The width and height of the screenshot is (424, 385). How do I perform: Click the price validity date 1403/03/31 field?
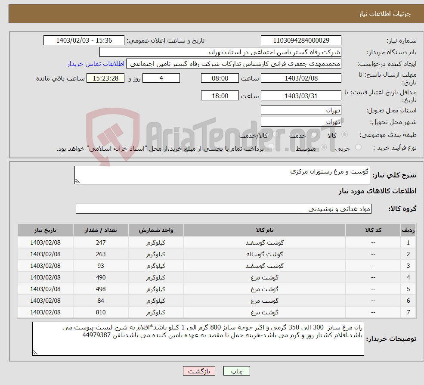click(301, 96)
